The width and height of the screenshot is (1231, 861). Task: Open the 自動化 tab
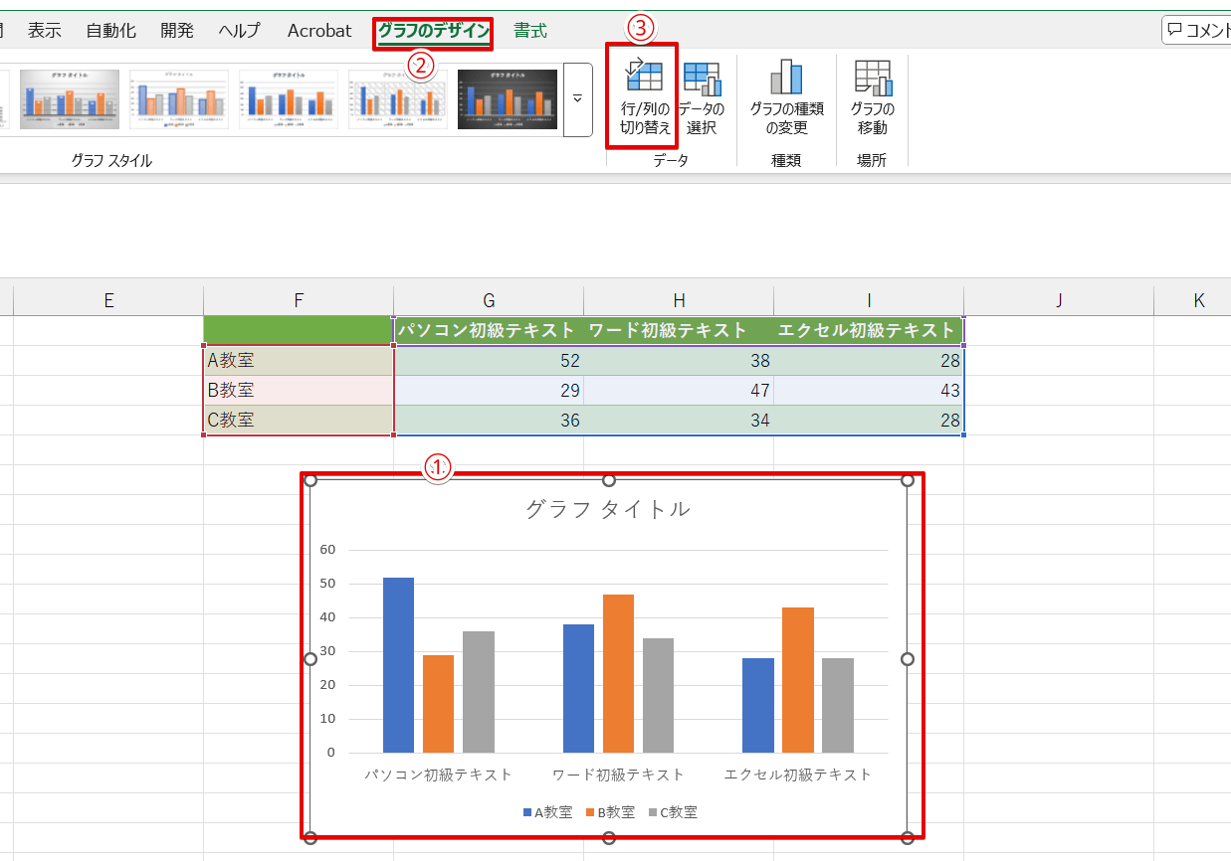pyautogui.click(x=110, y=31)
